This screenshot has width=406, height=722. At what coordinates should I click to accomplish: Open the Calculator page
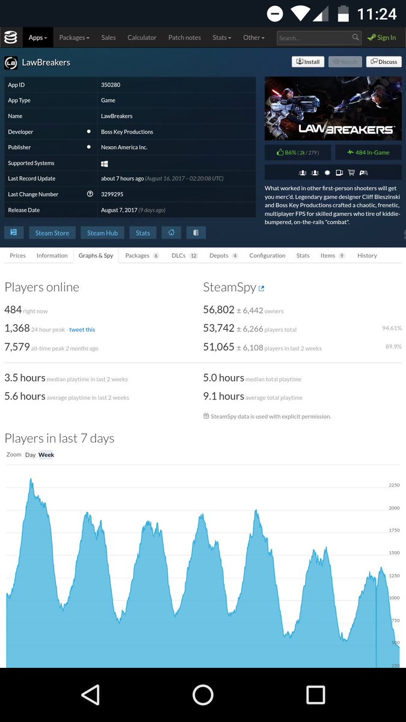[x=142, y=37]
